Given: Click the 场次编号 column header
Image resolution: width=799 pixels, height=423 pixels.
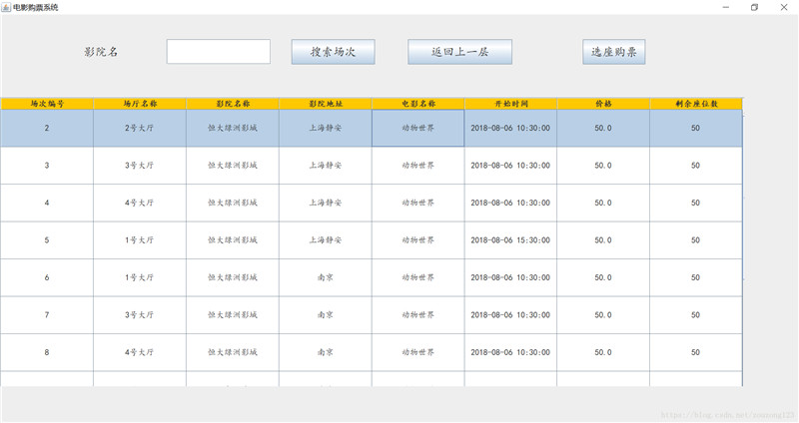Looking at the screenshot, I should 47,104.
